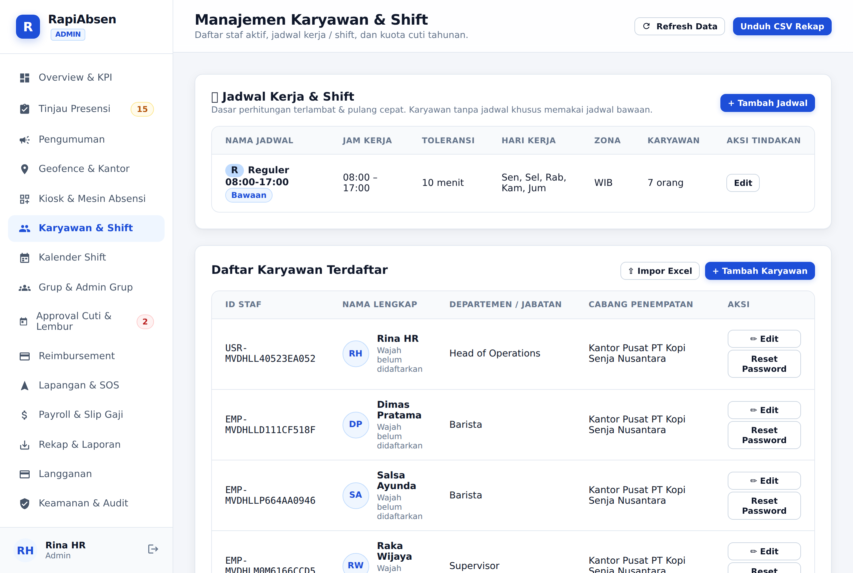Viewport: 853px width, 573px height.
Task: Click the Overview & KPI dashboard icon
Action: click(24, 78)
